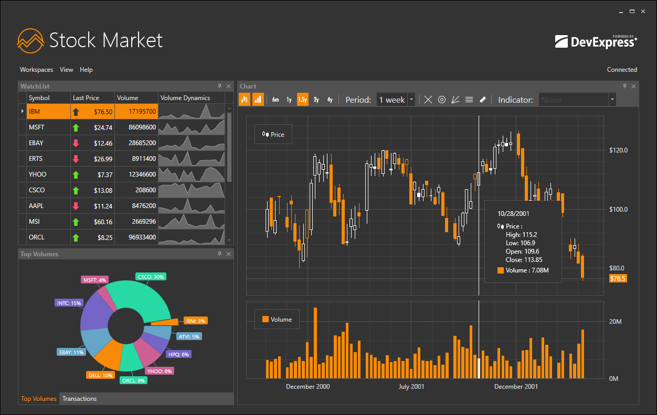Pin the Top Volumes panel
This screenshot has height=415, width=657.
tap(219, 254)
